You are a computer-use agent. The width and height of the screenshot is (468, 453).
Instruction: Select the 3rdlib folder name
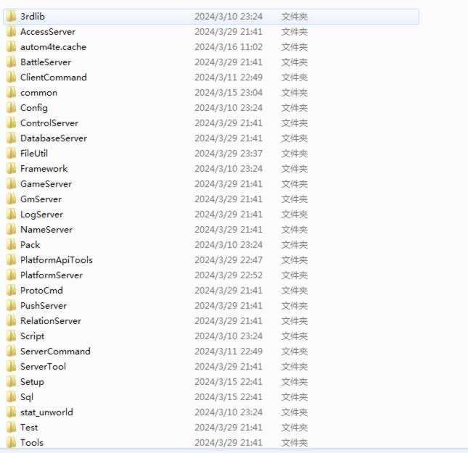click(x=33, y=17)
